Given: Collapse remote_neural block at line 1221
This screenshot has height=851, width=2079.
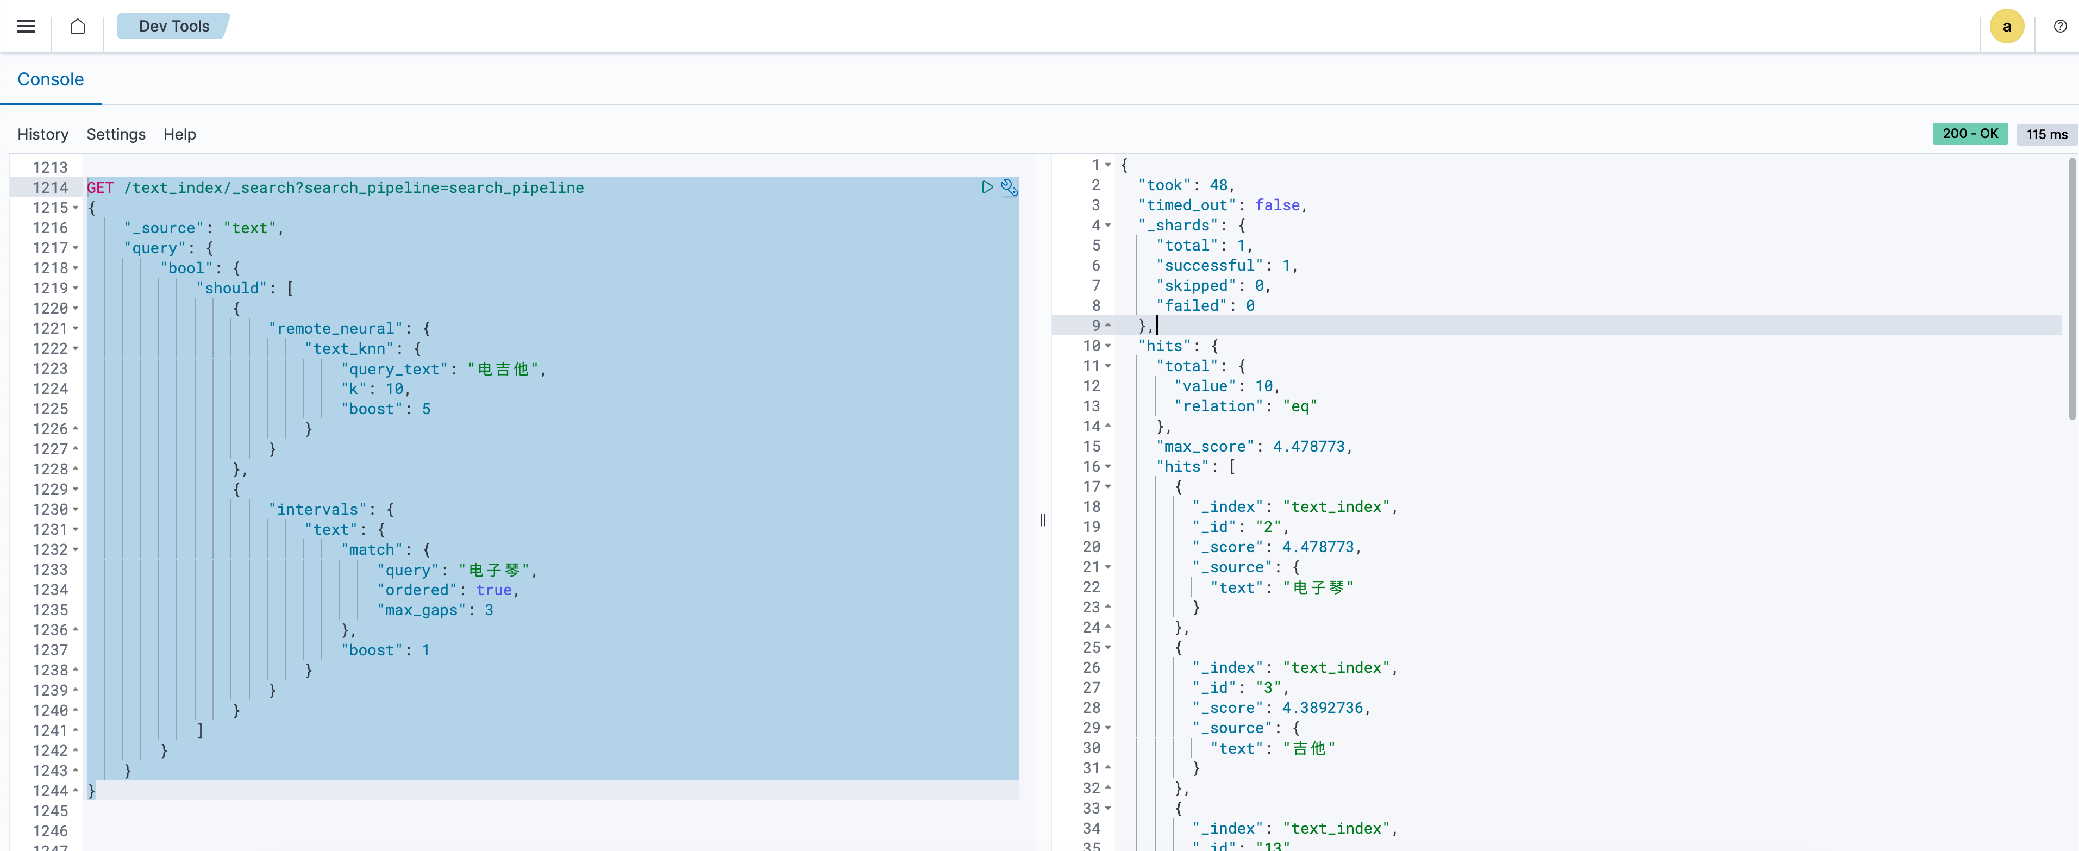Looking at the screenshot, I should click(x=76, y=329).
